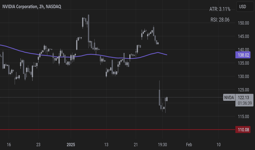
Task: Click the 23 date label on time axis
Action: click(38, 145)
